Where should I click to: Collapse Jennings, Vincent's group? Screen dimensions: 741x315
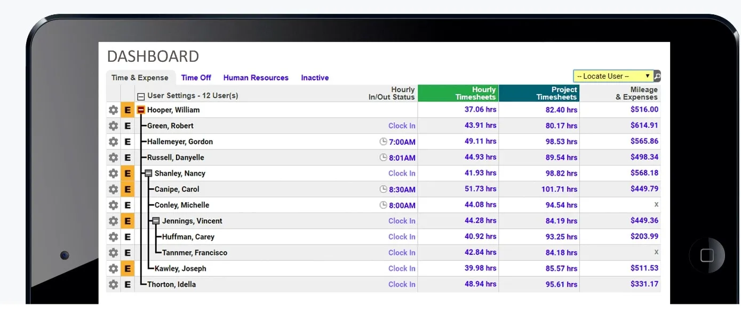156,221
